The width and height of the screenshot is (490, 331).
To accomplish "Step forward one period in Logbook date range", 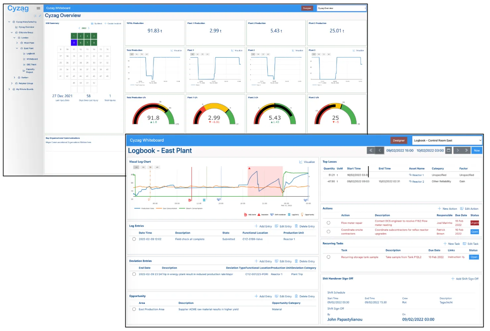I will click(x=458, y=150).
